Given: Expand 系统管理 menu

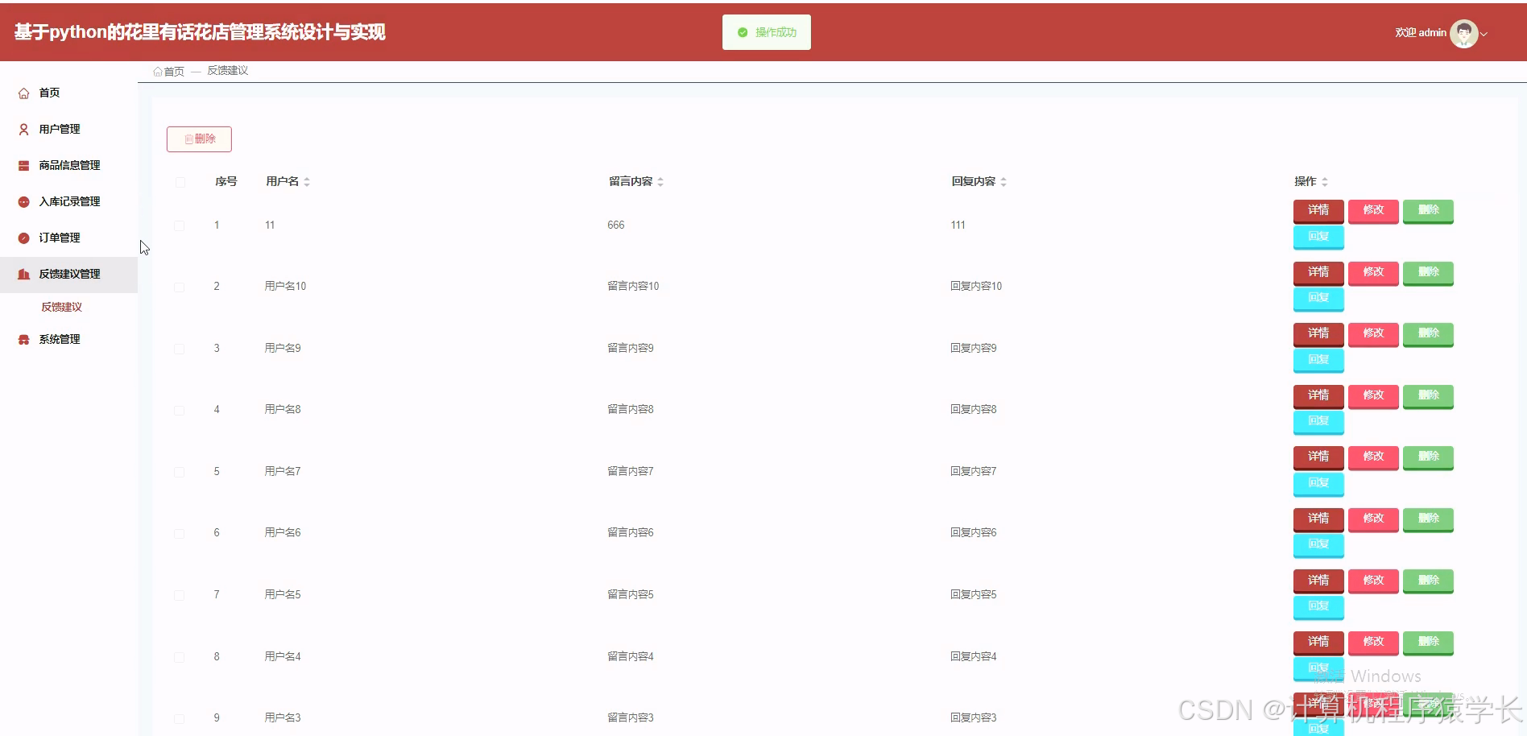Looking at the screenshot, I should pos(68,339).
